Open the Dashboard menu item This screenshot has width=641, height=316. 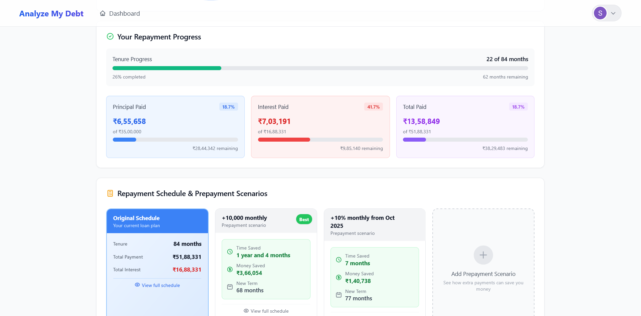tap(124, 13)
